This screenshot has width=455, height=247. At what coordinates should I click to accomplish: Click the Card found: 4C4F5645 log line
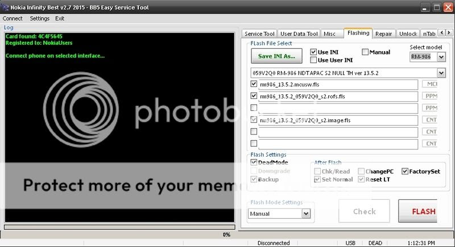click(x=34, y=36)
